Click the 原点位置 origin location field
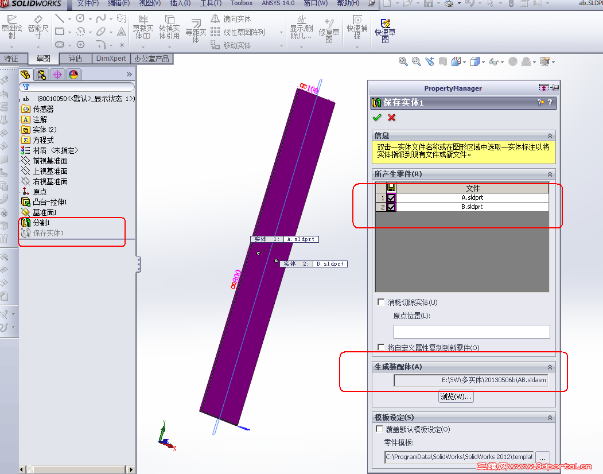 pyautogui.click(x=472, y=332)
